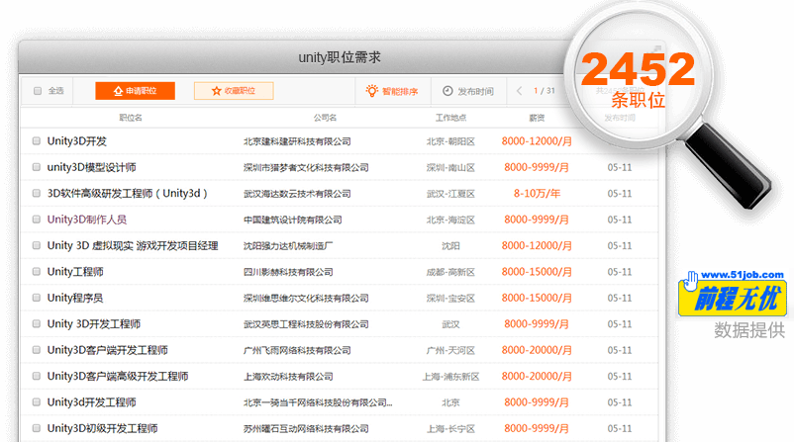Check the box for Unity程序员 row
This screenshot has width=794, height=442.
pyautogui.click(x=37, y=298)
